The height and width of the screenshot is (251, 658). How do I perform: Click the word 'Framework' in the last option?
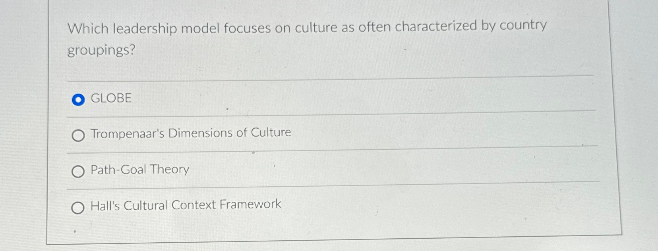pyautogui.click(x=250, y=204)
